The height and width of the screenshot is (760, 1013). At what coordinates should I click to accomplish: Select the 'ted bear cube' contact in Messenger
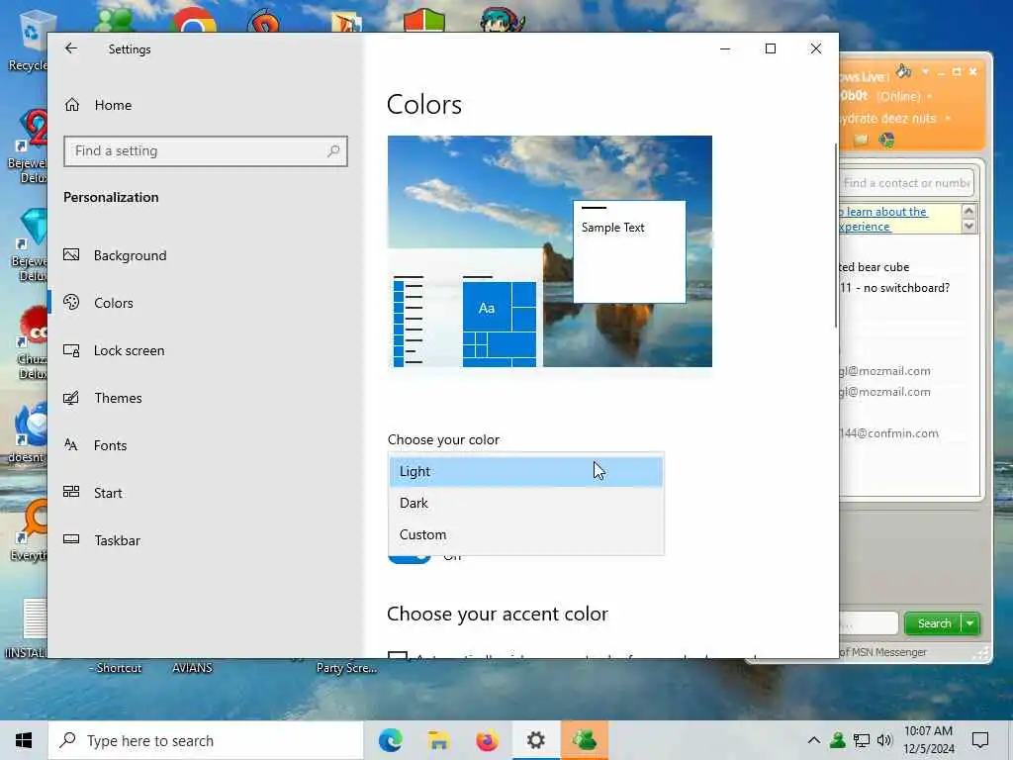click(875, 267)
